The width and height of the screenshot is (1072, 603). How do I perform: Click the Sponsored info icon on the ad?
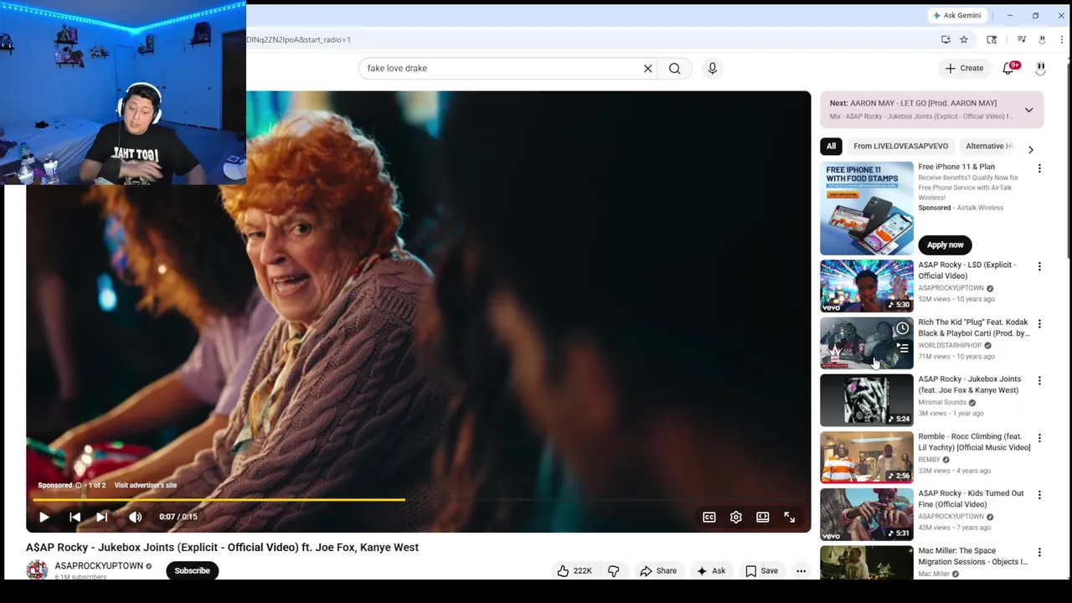tap(79, 485)
